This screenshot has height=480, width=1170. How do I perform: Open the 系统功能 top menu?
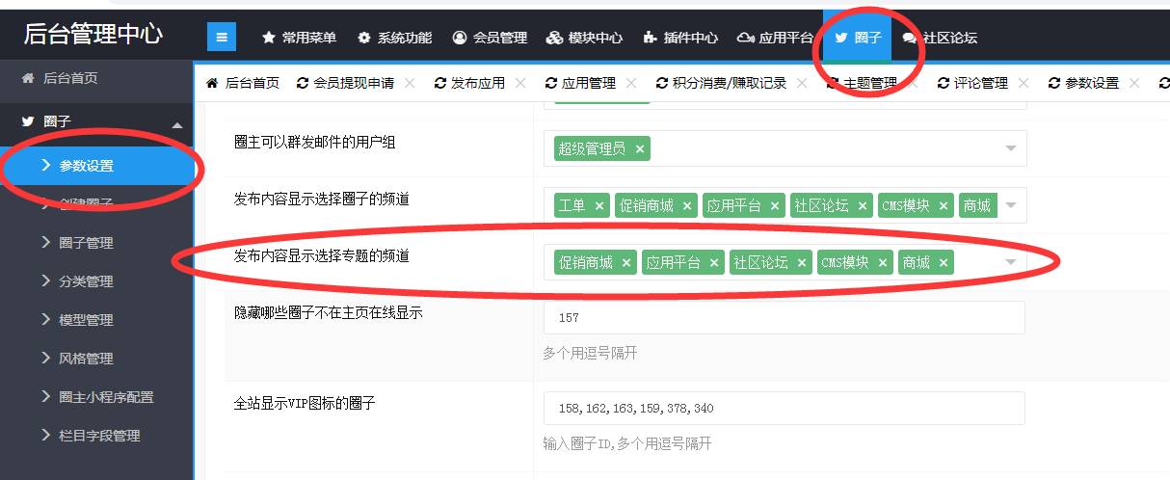394,38
